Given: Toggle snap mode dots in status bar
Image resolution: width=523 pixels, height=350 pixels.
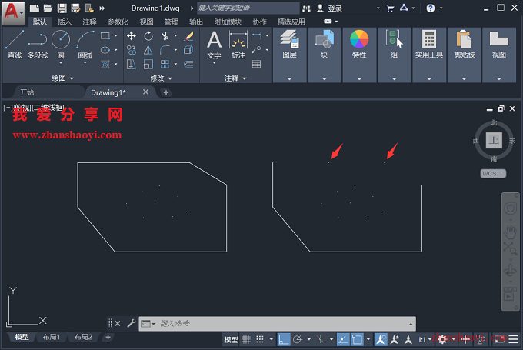Looking at the screenshot, I should click(260, 340).
